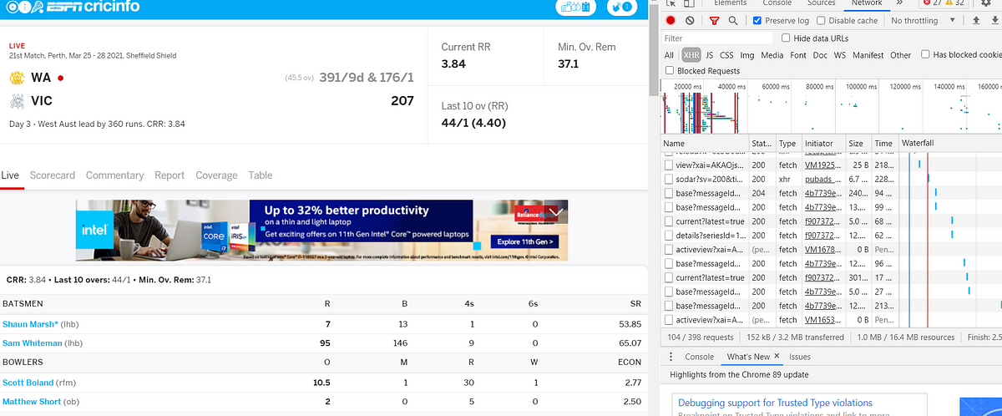1002x416 pixels.
Task: Sort by Waterfall column header
Action: tap(950, 144)
